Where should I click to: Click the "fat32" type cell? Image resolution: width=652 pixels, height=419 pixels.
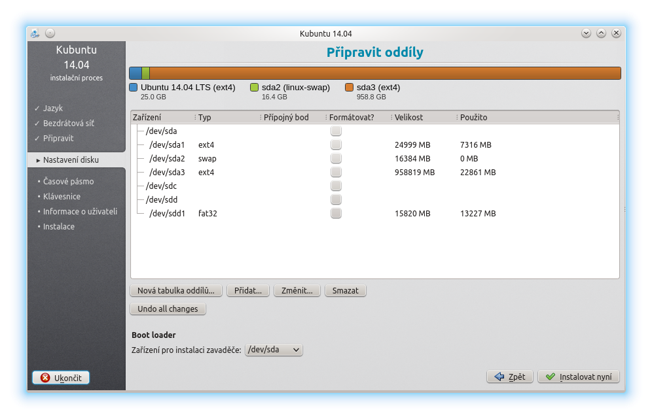pyautogui.click(x=208, y=214)
